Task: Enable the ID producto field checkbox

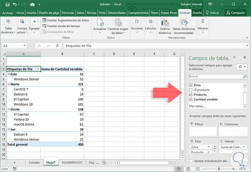Action: click(191, 90)
